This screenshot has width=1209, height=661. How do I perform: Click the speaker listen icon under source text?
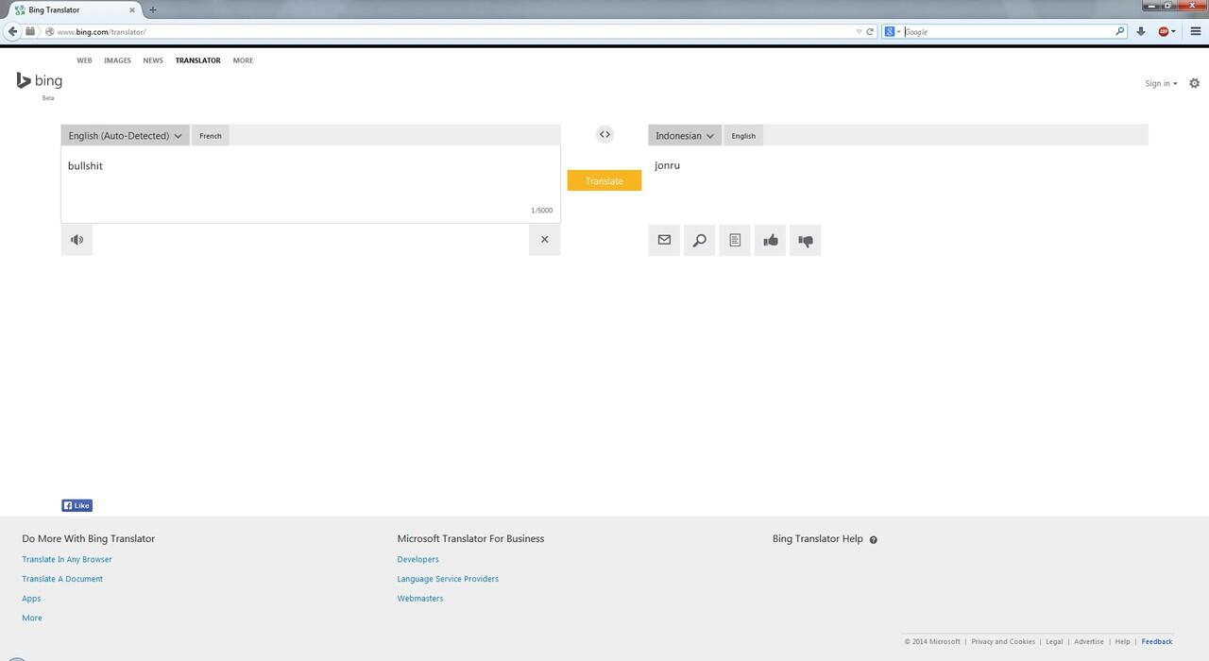click(x=77, y=240)
